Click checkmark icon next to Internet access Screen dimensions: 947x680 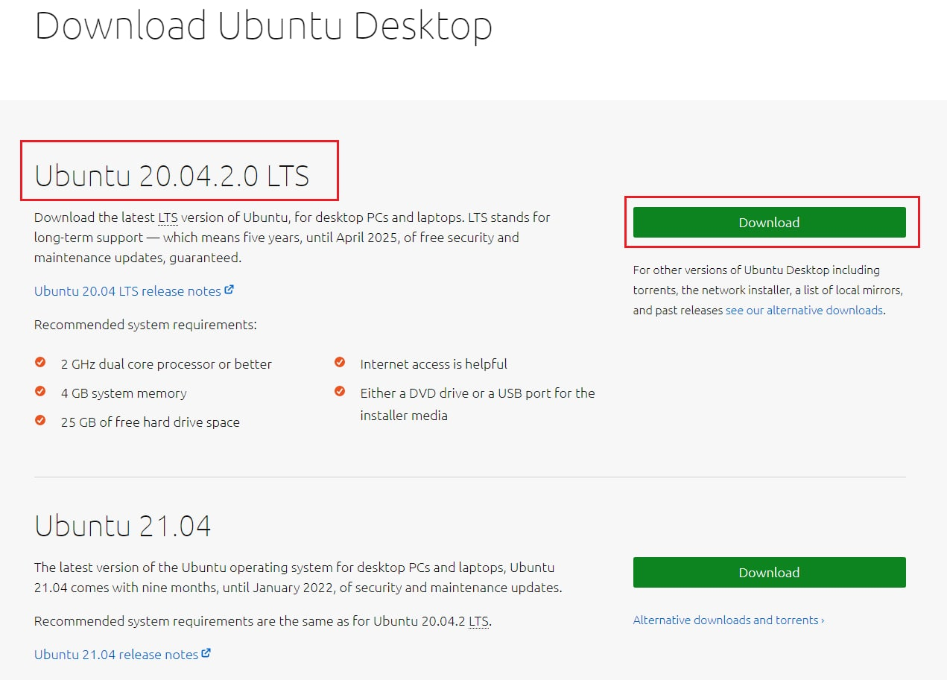(x=340, y=363)
